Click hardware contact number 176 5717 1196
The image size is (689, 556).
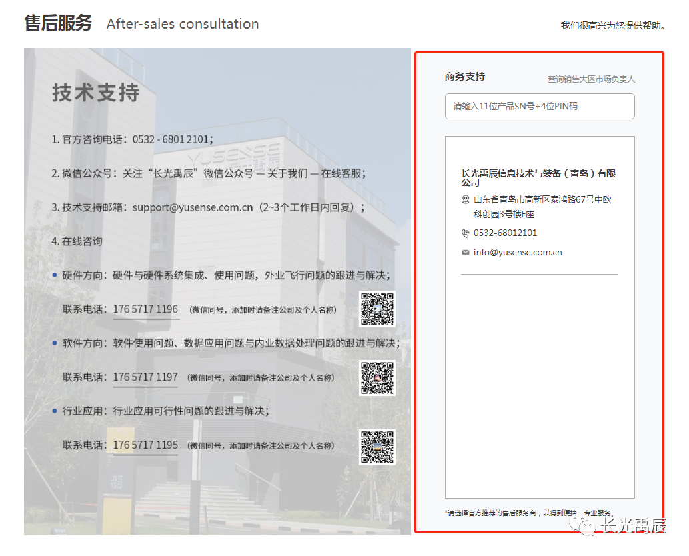point(145,309)
